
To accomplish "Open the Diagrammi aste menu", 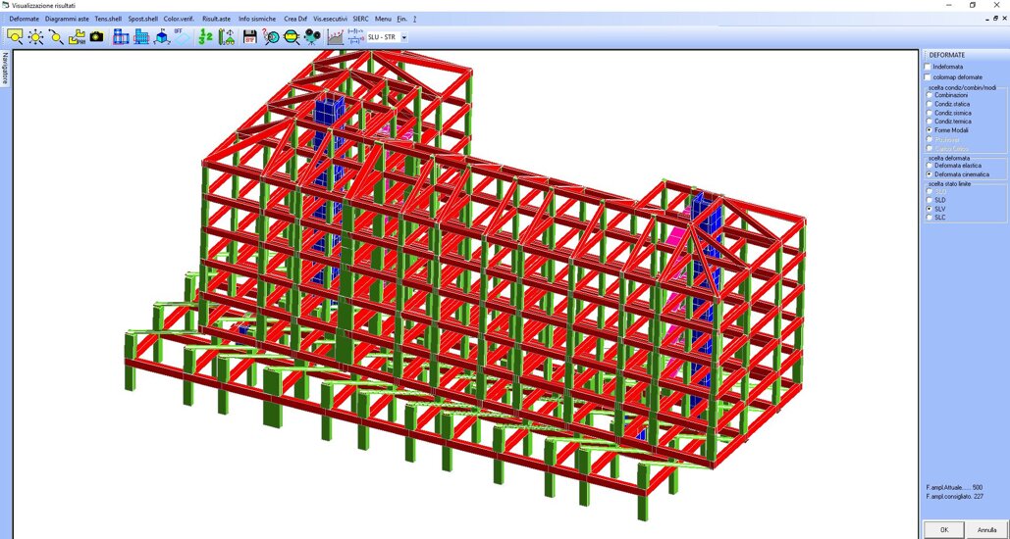I will pos(67,19).
